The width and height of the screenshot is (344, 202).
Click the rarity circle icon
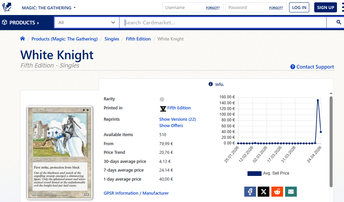click(162, 99)
